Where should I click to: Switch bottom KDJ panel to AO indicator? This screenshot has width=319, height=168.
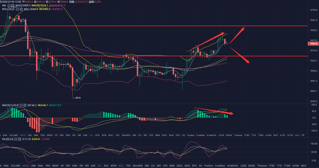coord(200,166)
